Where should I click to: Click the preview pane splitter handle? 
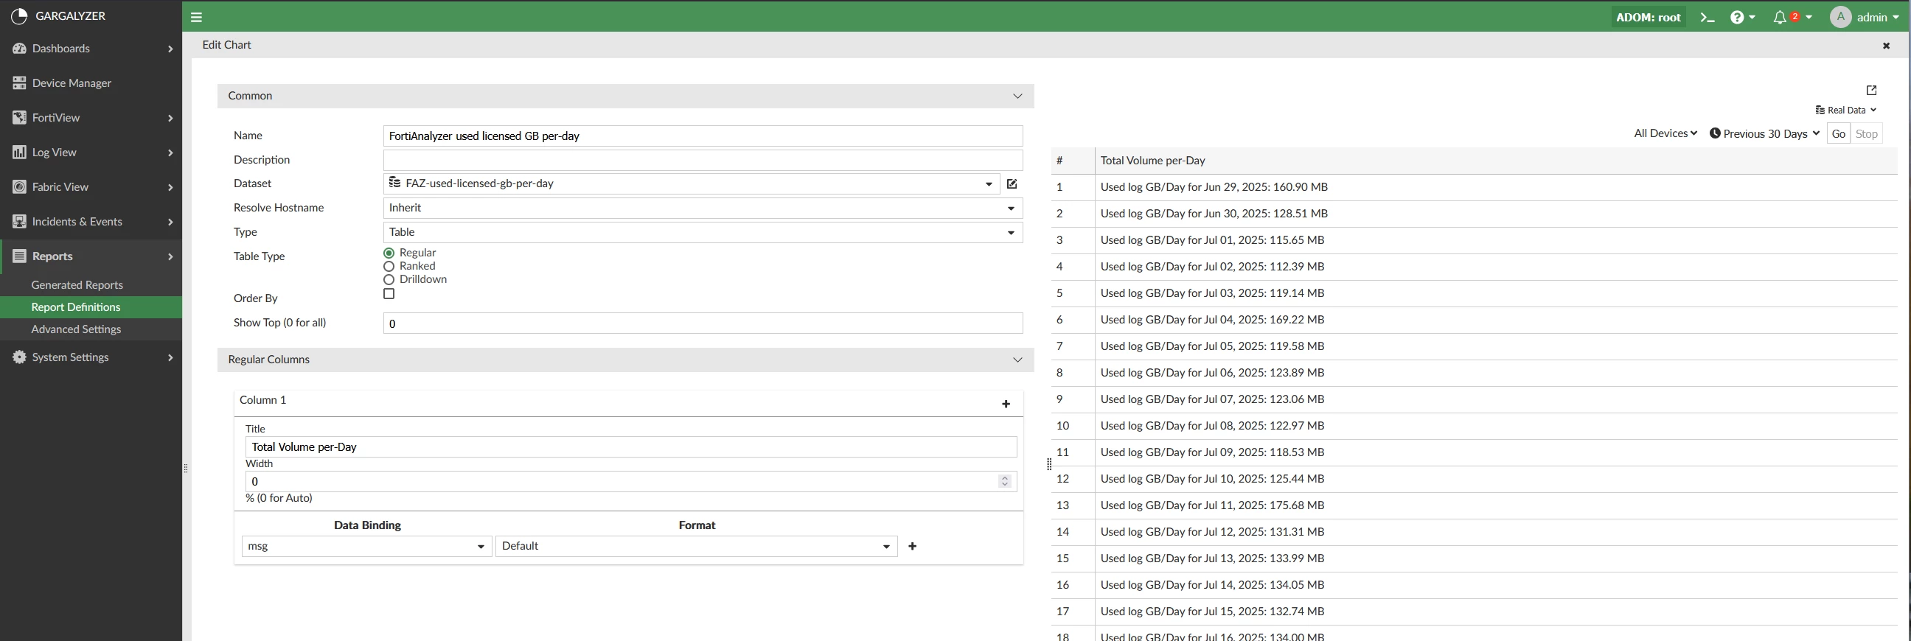(1049, 465)
